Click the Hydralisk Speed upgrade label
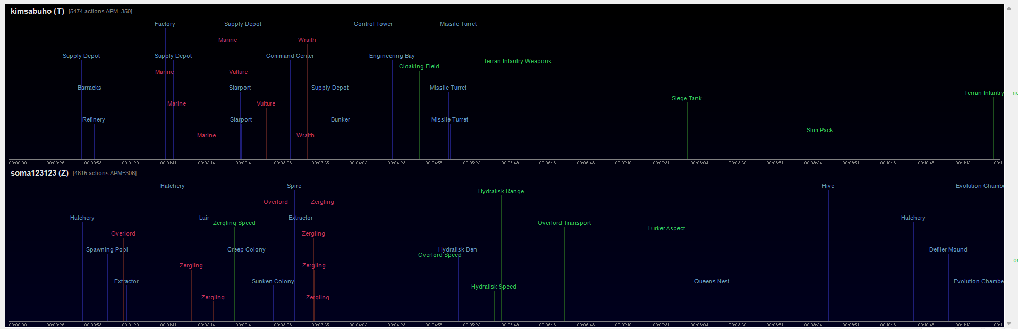The image size is (1018, 329). pos(494,287)
